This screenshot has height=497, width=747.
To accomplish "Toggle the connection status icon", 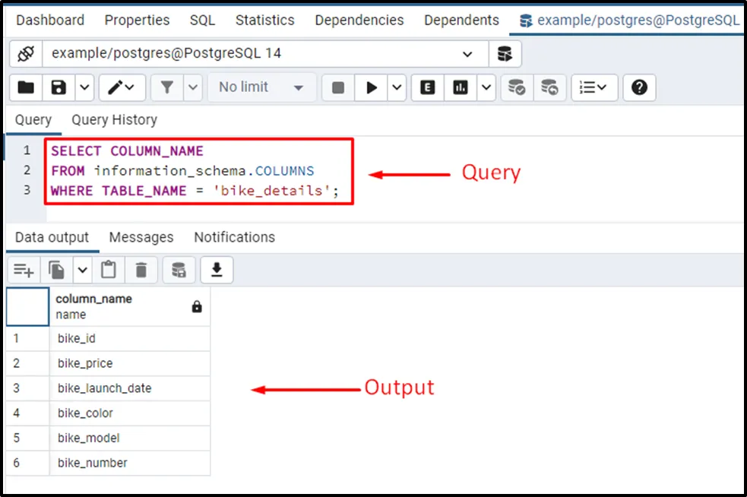I will (x=26, y=54).
